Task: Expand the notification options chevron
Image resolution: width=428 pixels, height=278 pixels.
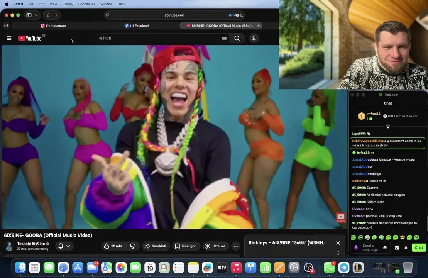Action: click(x=68, y=246)
